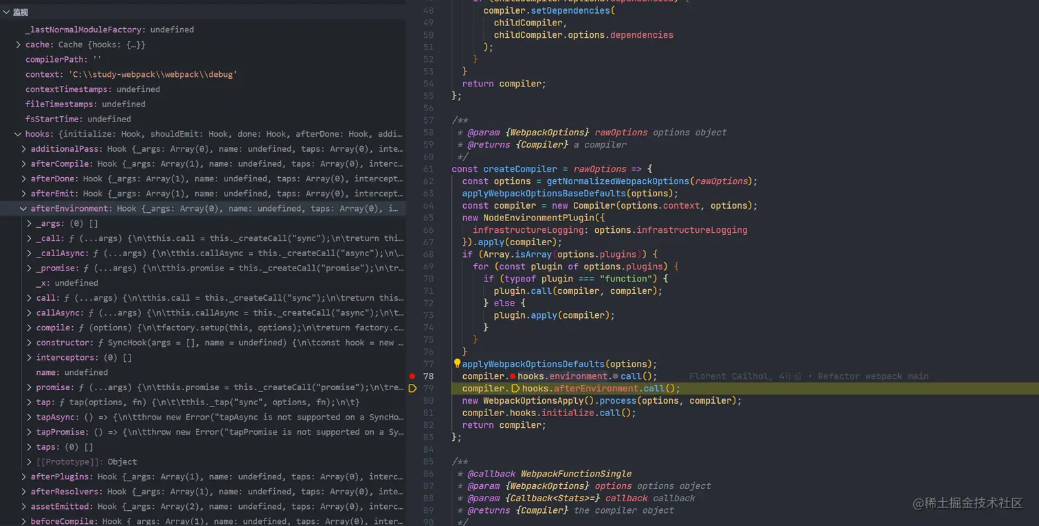Open the lightbulb quick-fix on line 77
This screenshot has height=526, width=1039.
click(x=457, y=364)
